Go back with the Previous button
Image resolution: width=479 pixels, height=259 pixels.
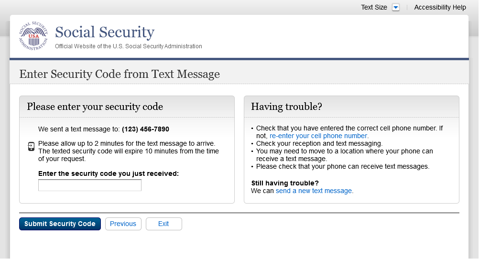pyautogui.click(x=123, y=224)
